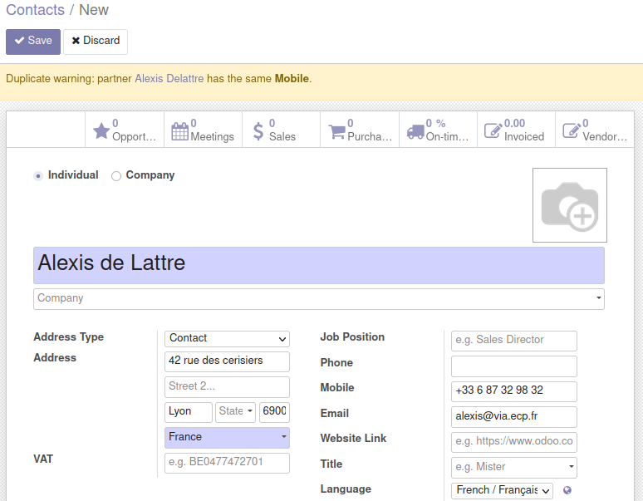Image resolution: width=643 pixels, height=501 pixels.
Task: Click the Job Position field
Action: (x=514, y=341)
